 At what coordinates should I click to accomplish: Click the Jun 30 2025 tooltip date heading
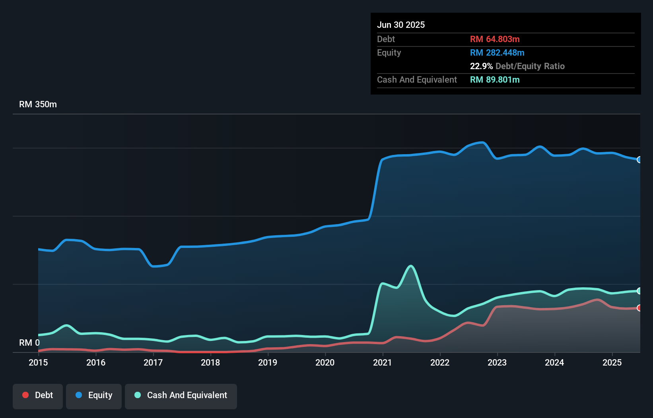pos(401,25)
